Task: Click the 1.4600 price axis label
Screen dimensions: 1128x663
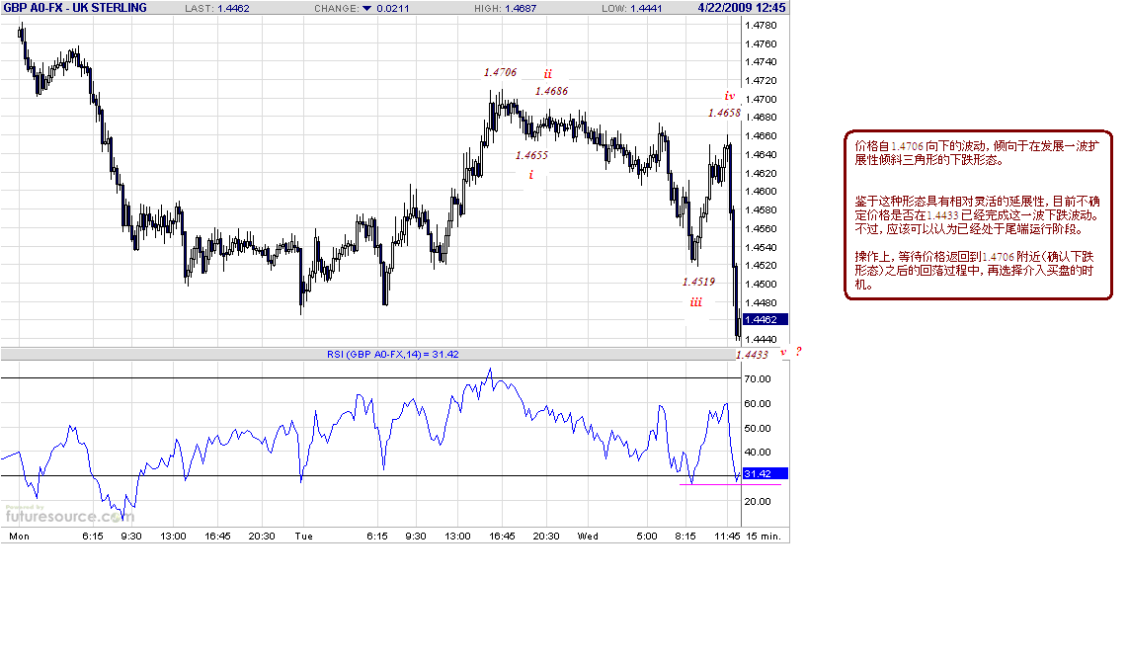Action: coord(761,192)
